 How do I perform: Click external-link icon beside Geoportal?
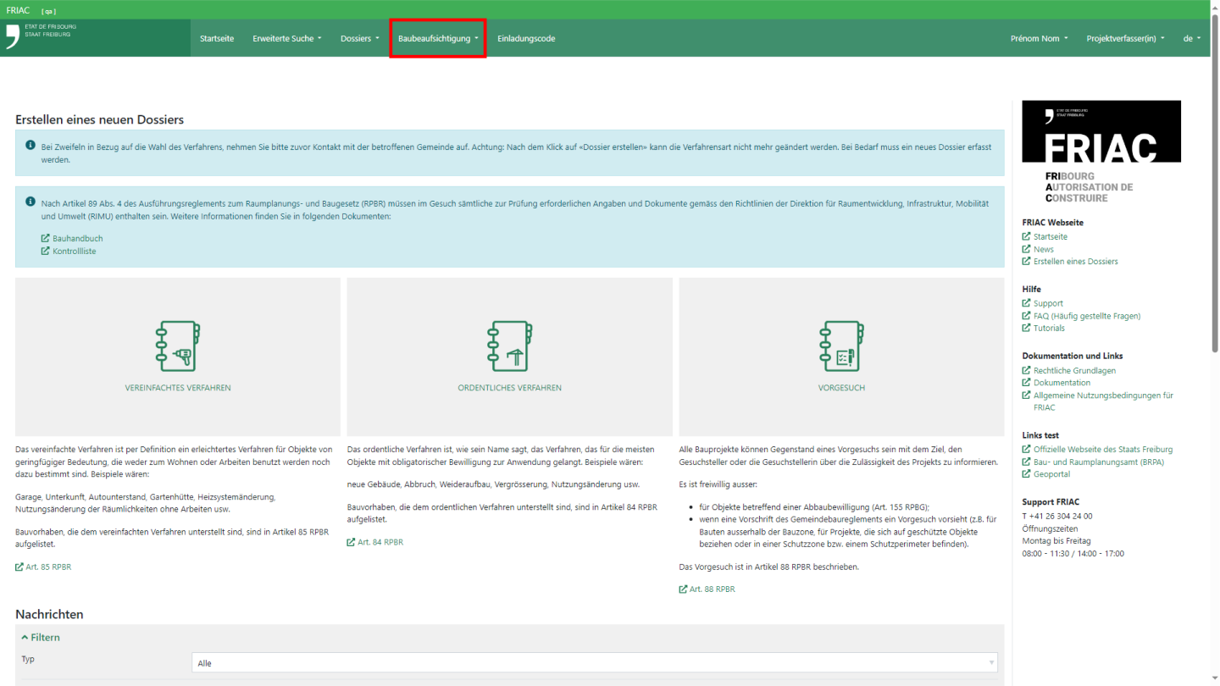[x=1027, y=475]
